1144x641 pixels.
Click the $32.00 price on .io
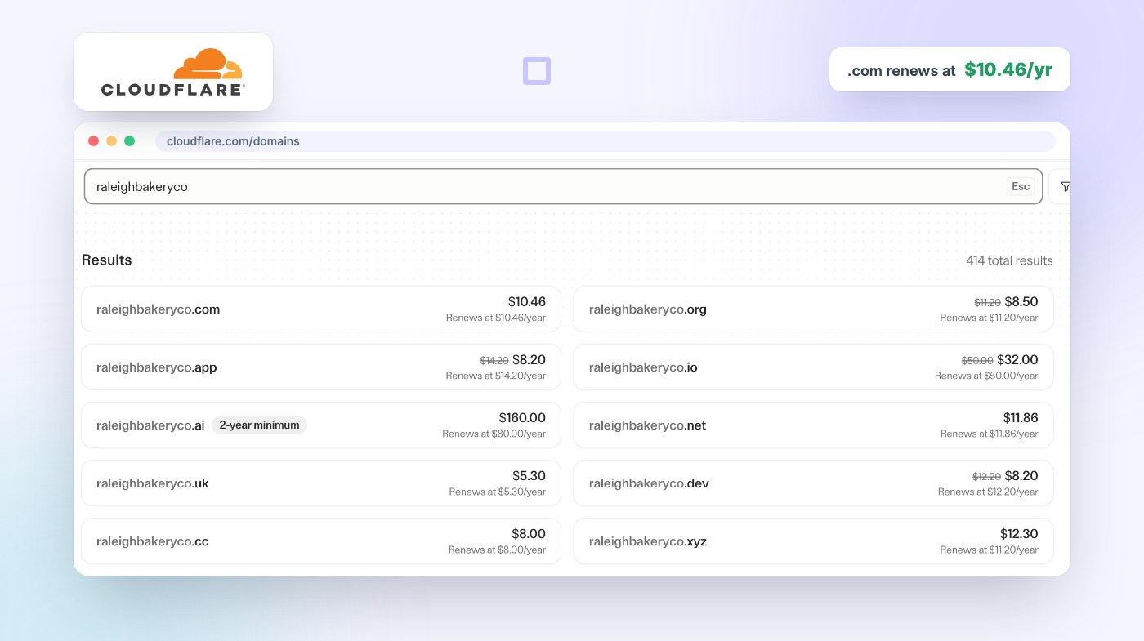tap(1017, 360)
